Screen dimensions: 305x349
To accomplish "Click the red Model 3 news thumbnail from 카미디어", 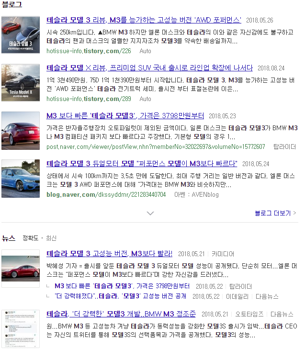I will pos(21,269).
